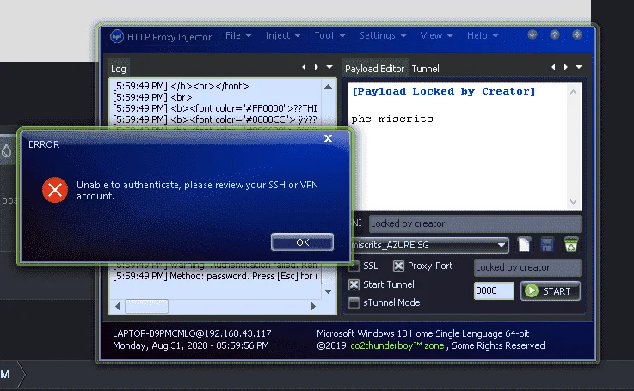This screenshot has height=391, width=634.
Task: Toggle the SSL checkbox
Action: coord(354,266)
